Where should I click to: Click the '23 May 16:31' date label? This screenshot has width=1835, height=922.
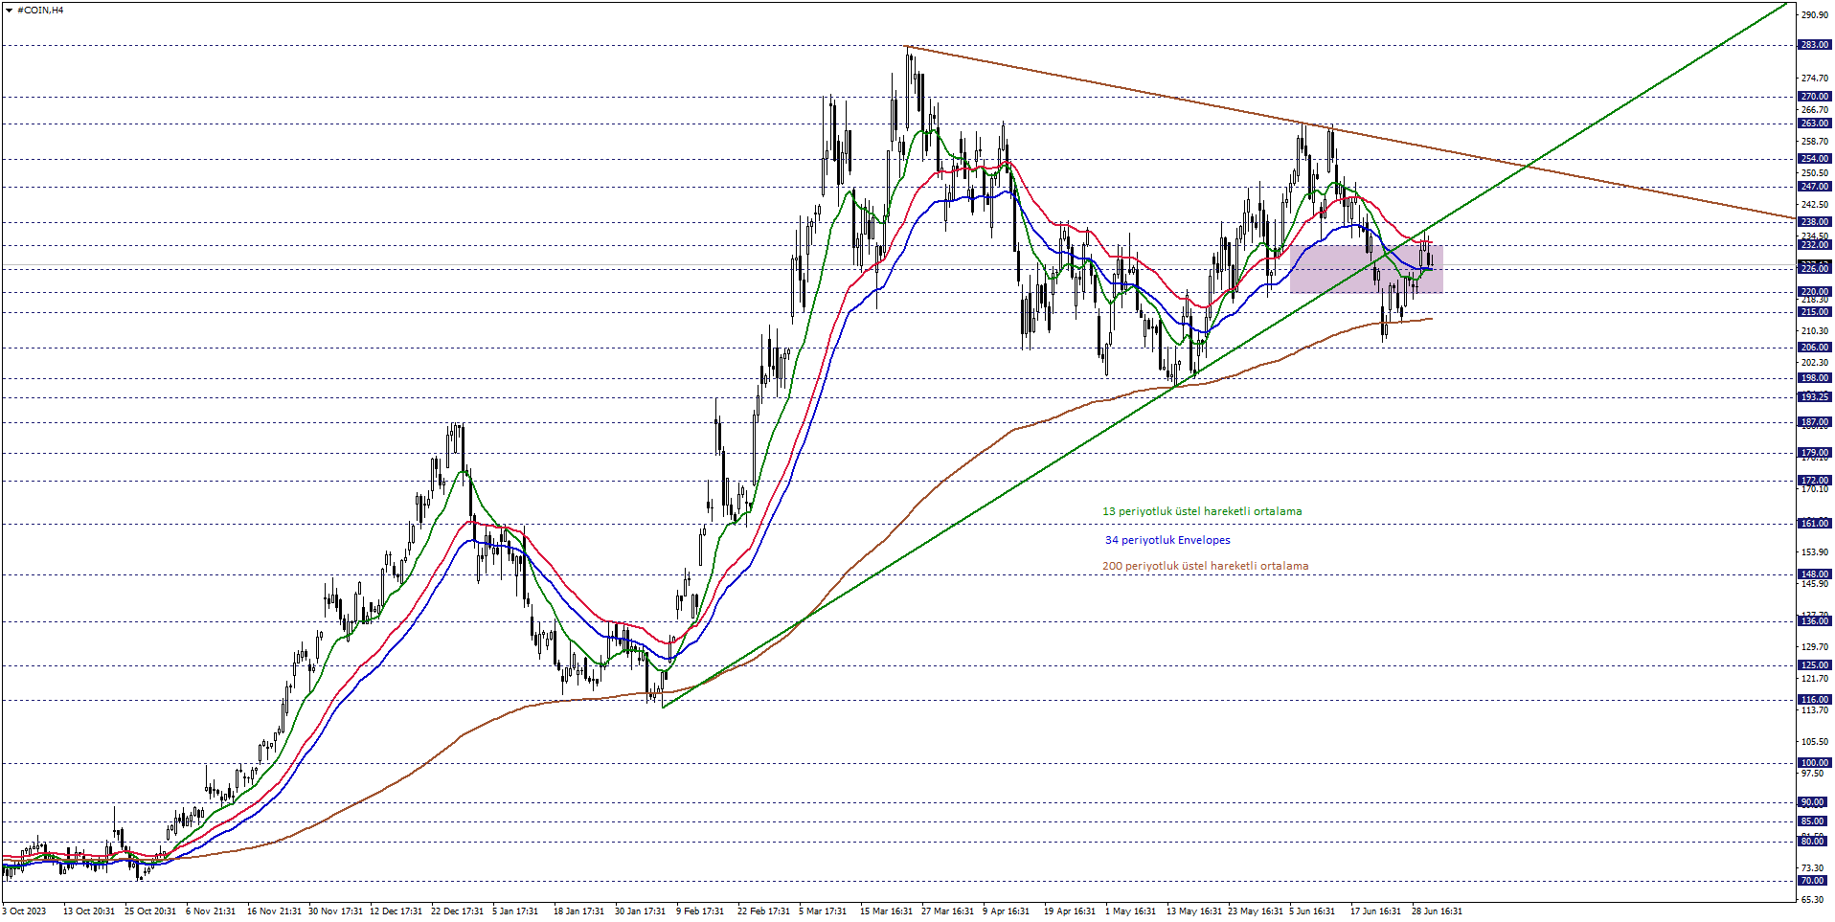click(1256, 911)
